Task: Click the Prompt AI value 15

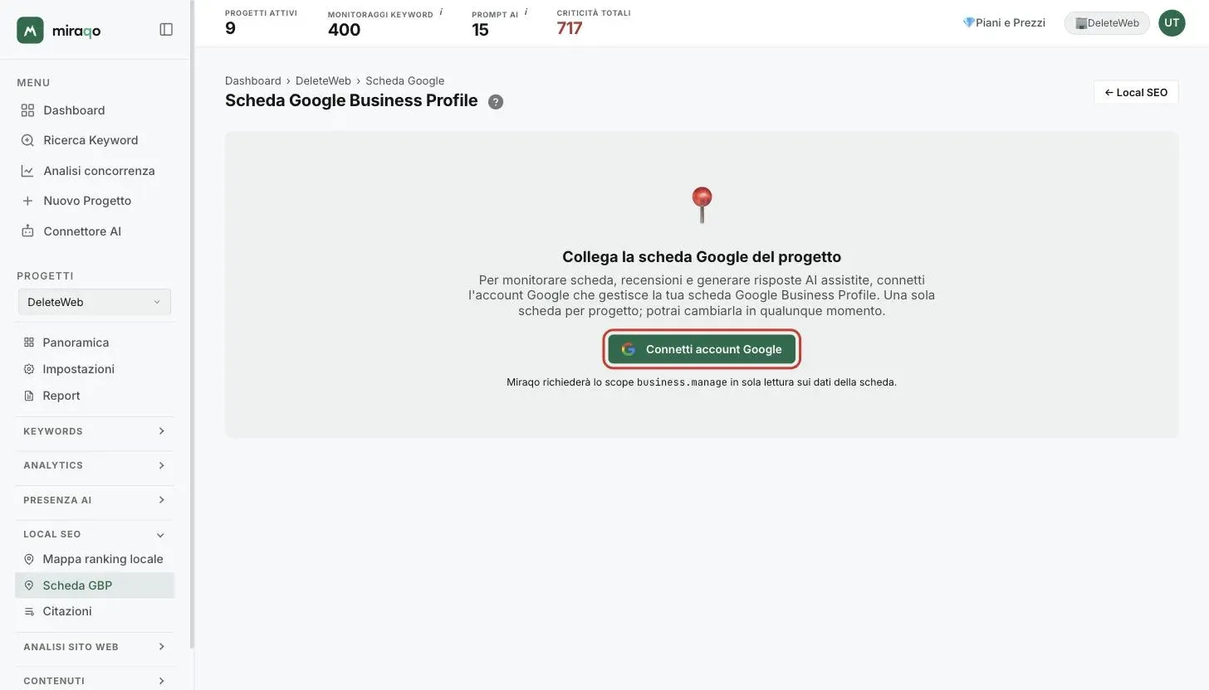Action: (480, 30)
